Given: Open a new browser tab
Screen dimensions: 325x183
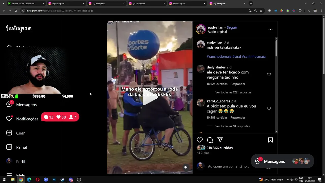Looking at the screenshot, I should click(x=251, y=4).
